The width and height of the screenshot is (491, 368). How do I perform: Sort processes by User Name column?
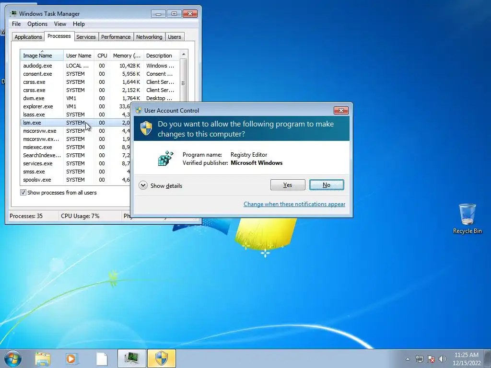coord(79,56)
